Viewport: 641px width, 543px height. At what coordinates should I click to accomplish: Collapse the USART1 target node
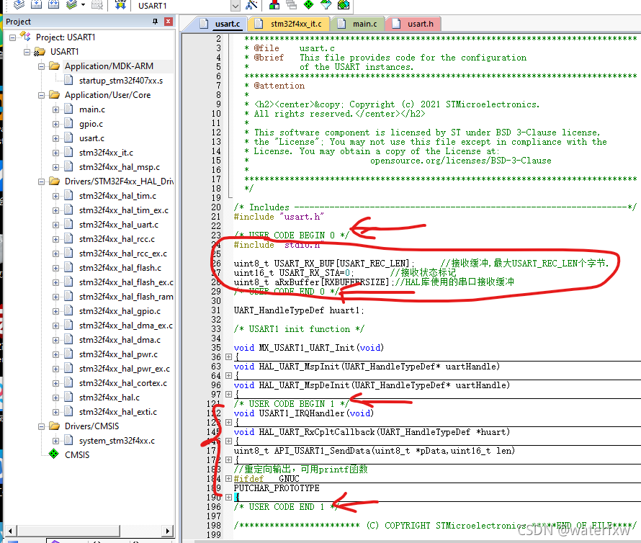point(27,52)
